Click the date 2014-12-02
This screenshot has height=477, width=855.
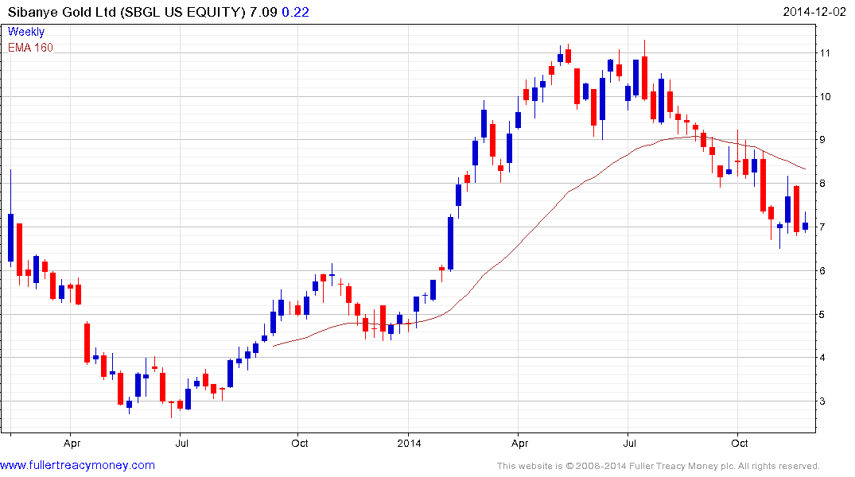click(x=814, y=11)
